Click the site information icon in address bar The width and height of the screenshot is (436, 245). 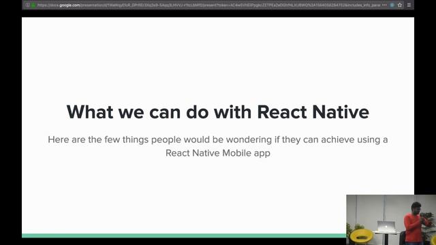tap(27, 5)
